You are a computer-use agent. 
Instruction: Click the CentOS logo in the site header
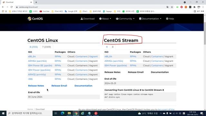35,19
